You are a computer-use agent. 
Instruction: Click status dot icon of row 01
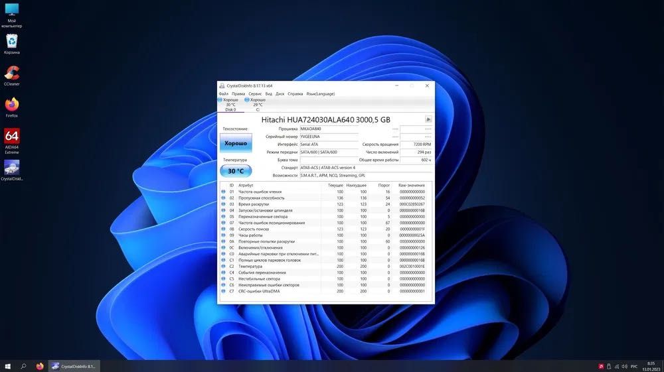tap(223, 192)
